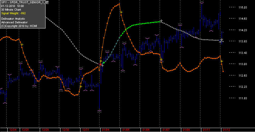This screenshot has height=132, width=255.
Task: Click the orange line's highest peak point
Action: click(119, 4)
